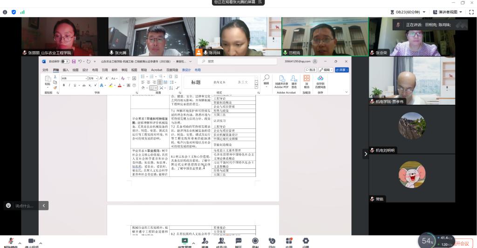Open the chat panel icon
Viewport: 477px width, 248px height.
[x=238, y=241]
